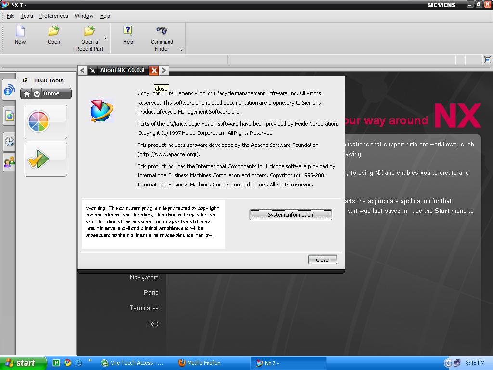Open the Preferences menu
This screenshot has width=493, height=370.
point(53,16)
